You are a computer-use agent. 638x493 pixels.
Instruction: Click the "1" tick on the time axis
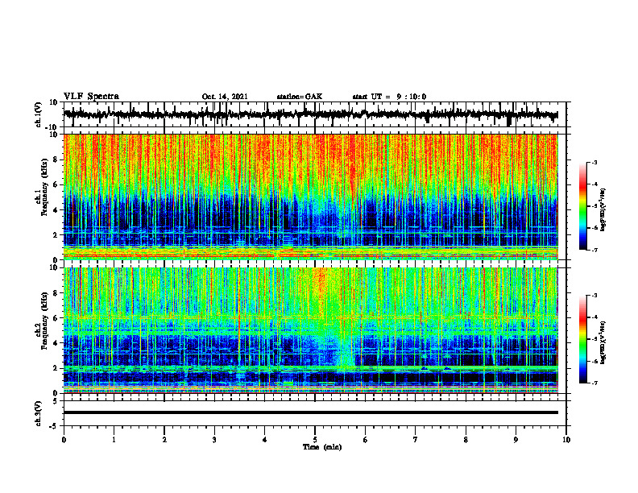coord(114,440)
